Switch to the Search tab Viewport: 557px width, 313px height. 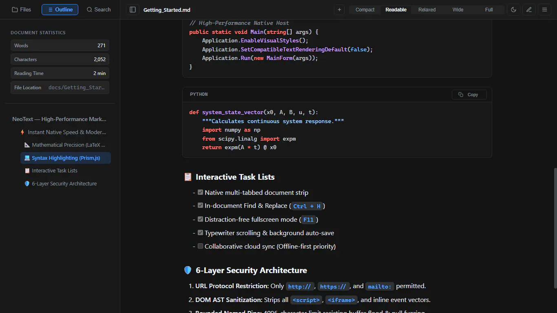coord(99,9)
